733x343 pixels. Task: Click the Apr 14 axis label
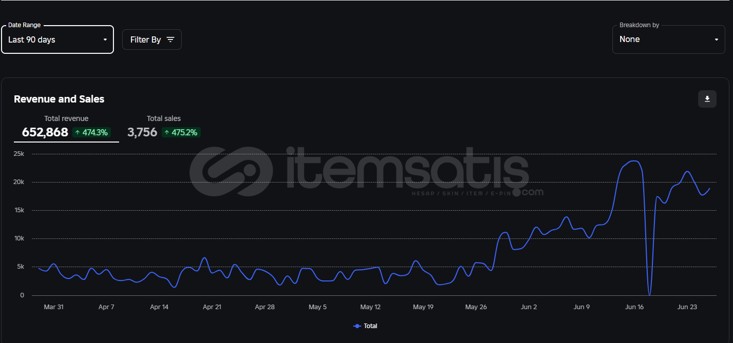coord(159,307)
